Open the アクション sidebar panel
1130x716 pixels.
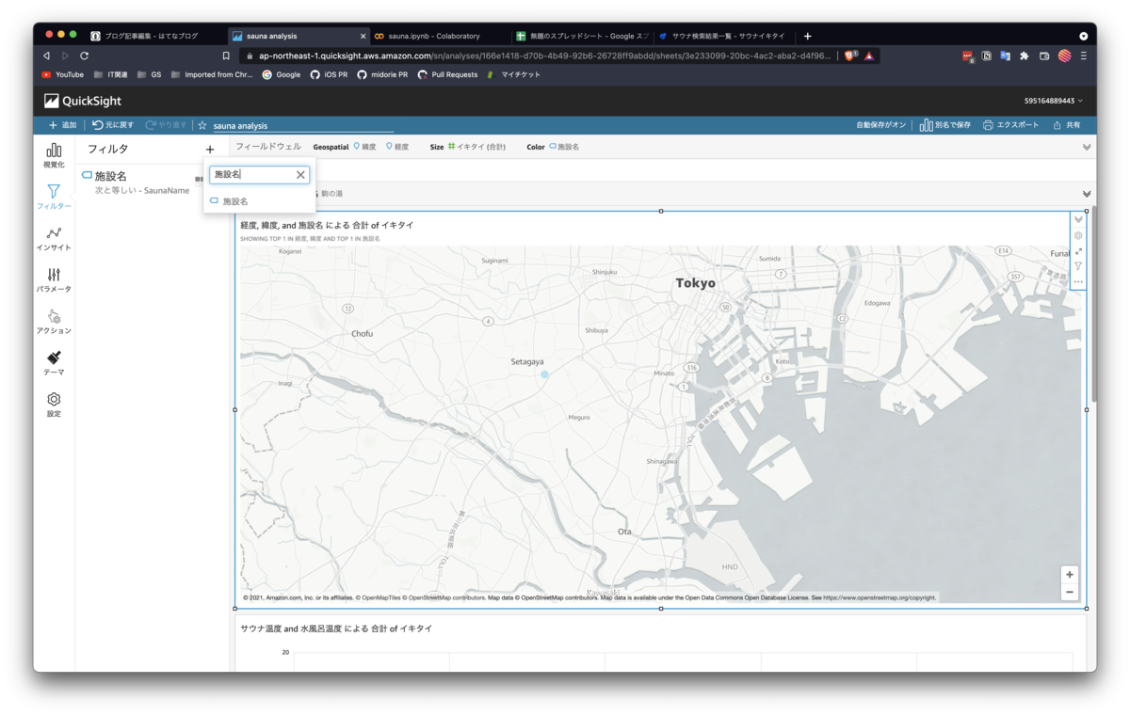coord(54,322)
